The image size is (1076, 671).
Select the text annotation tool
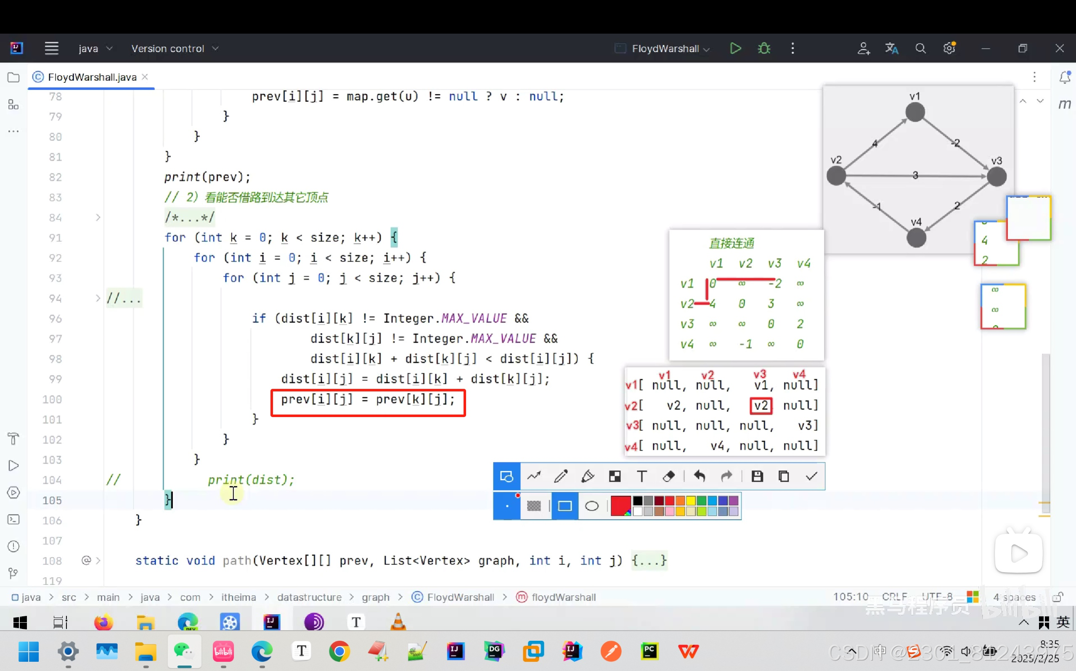click(x=641, y=476)
